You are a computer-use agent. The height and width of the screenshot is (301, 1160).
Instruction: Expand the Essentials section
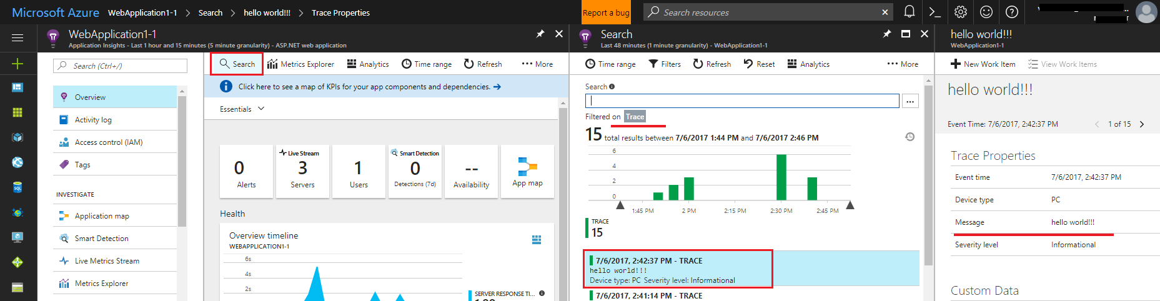(242, 109)
